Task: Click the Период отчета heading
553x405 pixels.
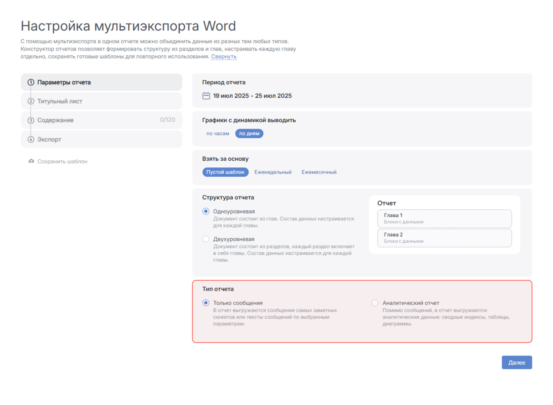Action: (x=224, y=83)
